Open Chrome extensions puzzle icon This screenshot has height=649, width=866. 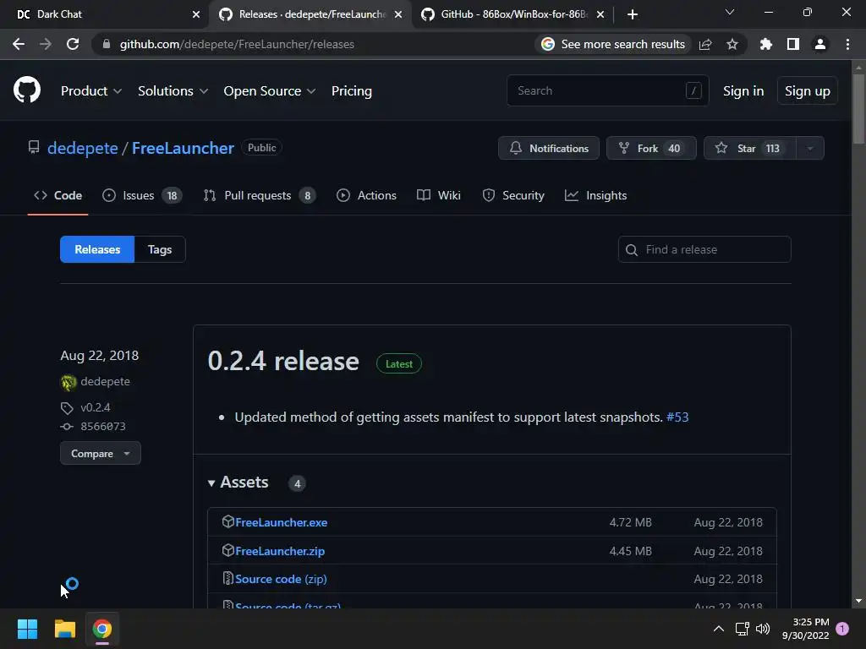(765, 44)
